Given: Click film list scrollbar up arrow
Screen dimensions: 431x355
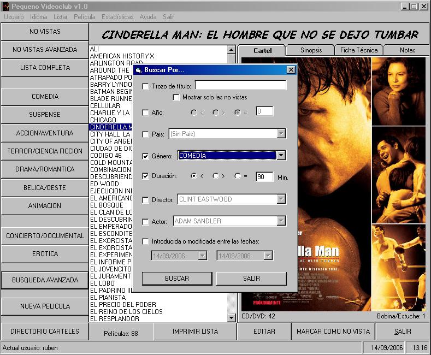Looking at the screenshot, I should point(232,50).
